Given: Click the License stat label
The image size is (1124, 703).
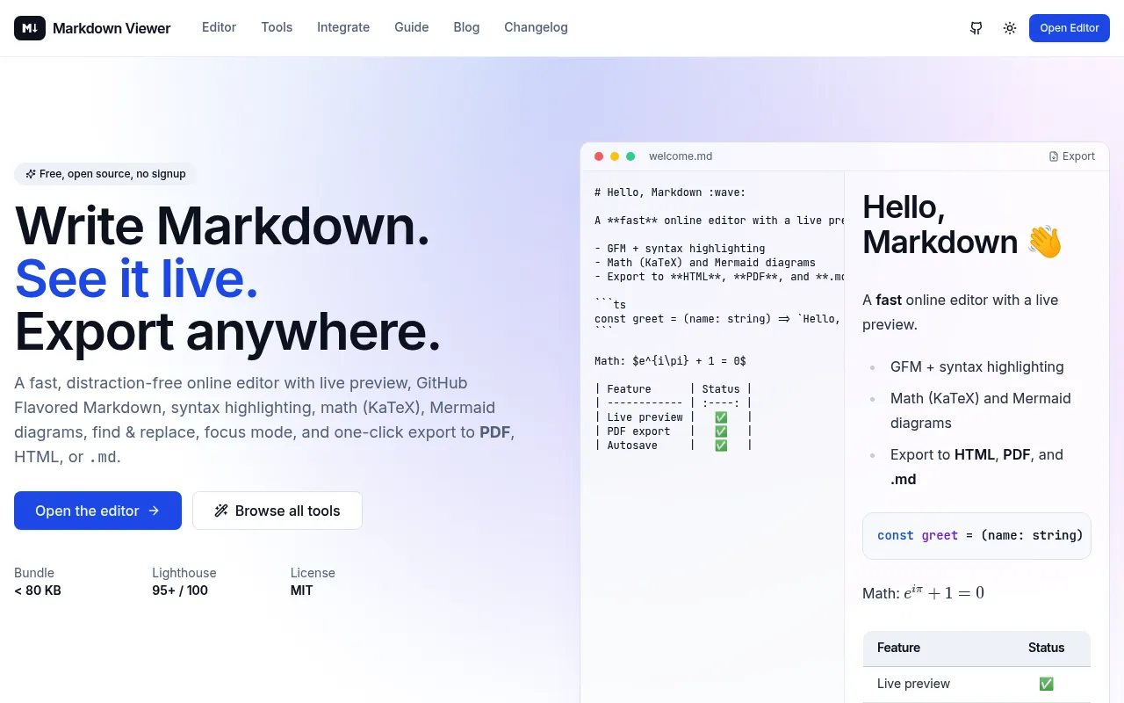Looking at the screenshot, I should click(313, 573).
